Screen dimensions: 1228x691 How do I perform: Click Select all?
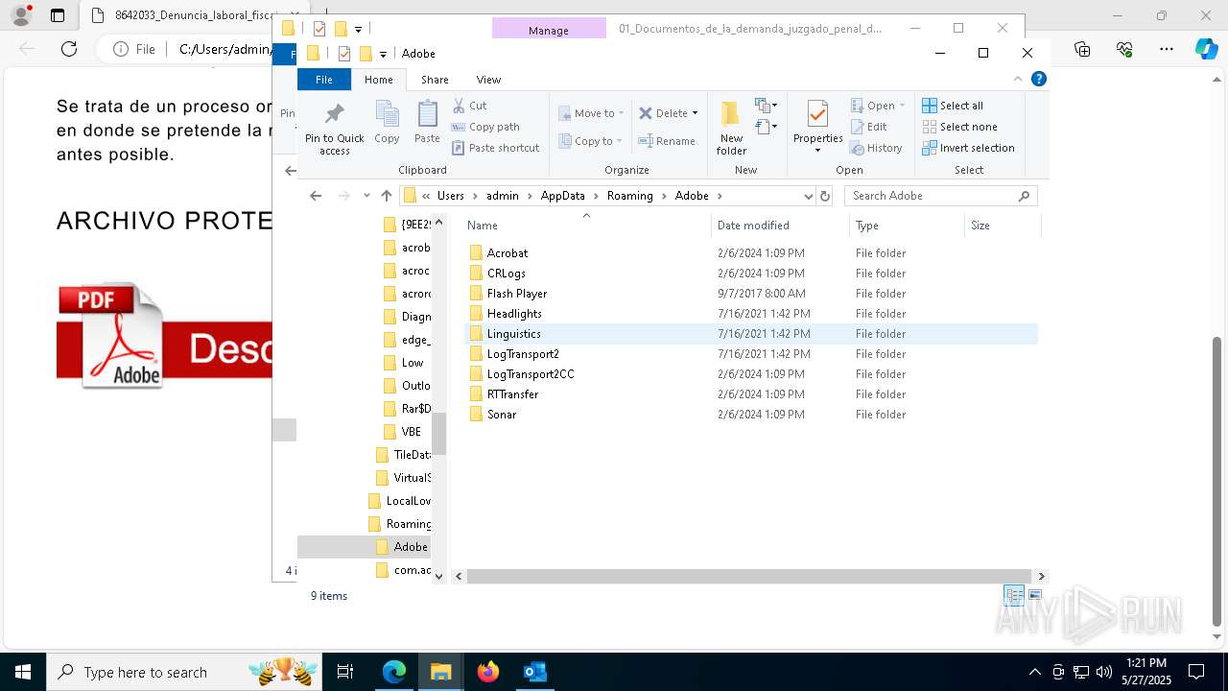click(x=953, y=106)
